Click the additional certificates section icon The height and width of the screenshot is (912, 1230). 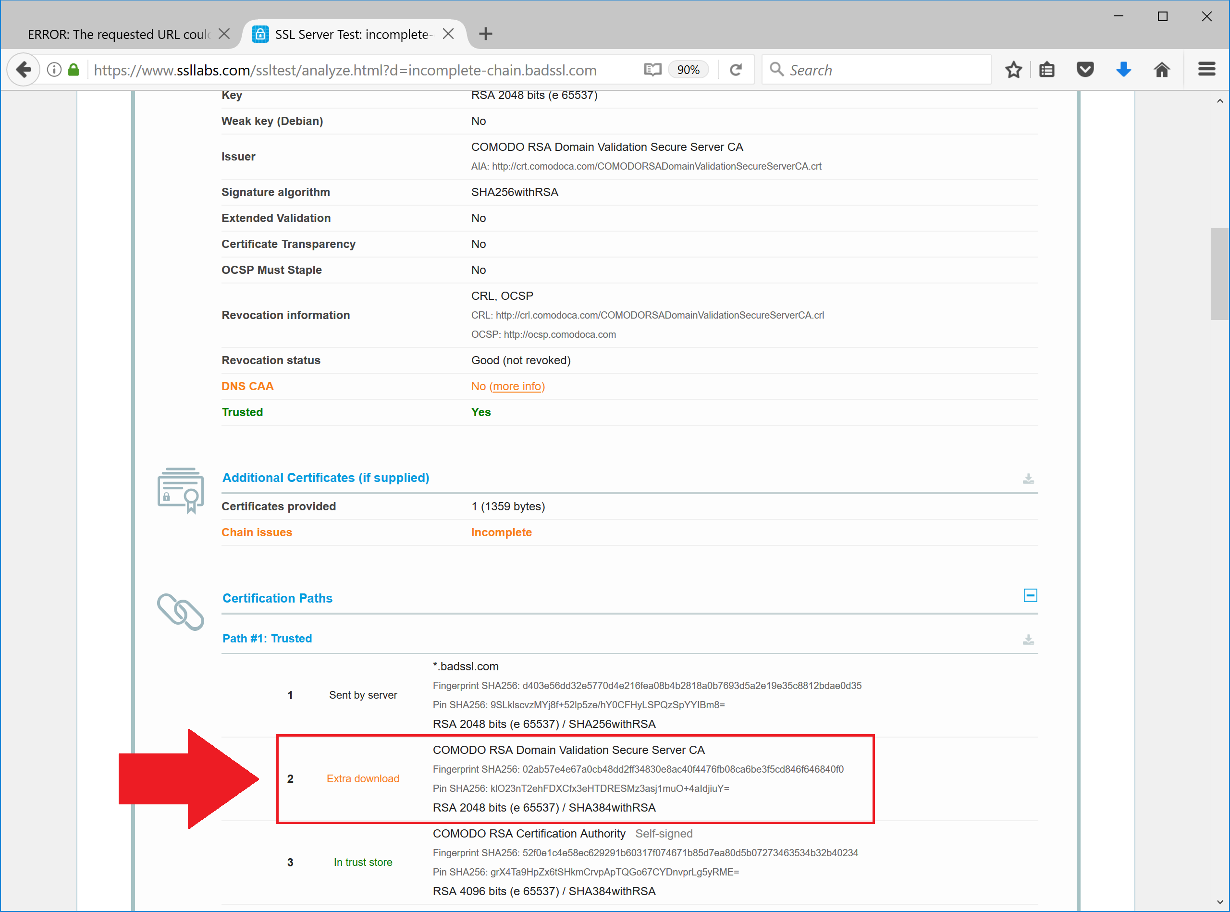click(180, 490)
